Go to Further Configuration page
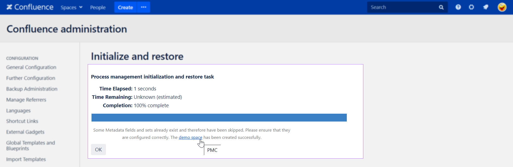Viewport: 513px width, 167px height. pyautogui.click(x=31, y=78)
